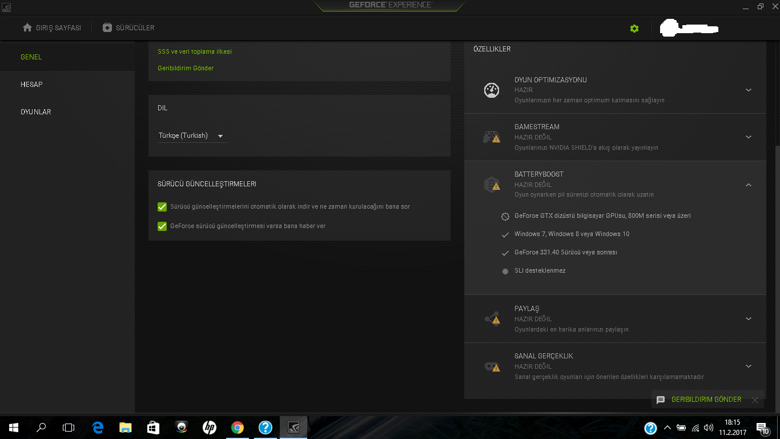Click the Sürücüler drivers icon

(107, 27)
